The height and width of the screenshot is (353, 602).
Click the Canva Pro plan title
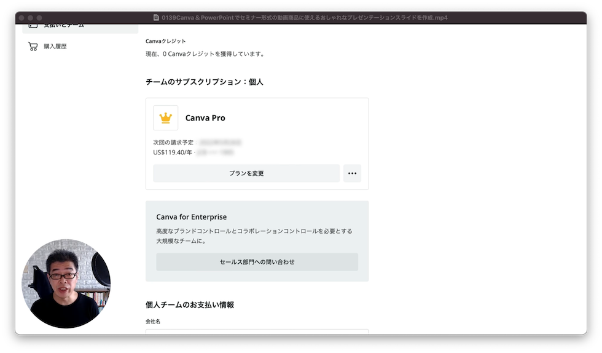[x=205, y=118]
